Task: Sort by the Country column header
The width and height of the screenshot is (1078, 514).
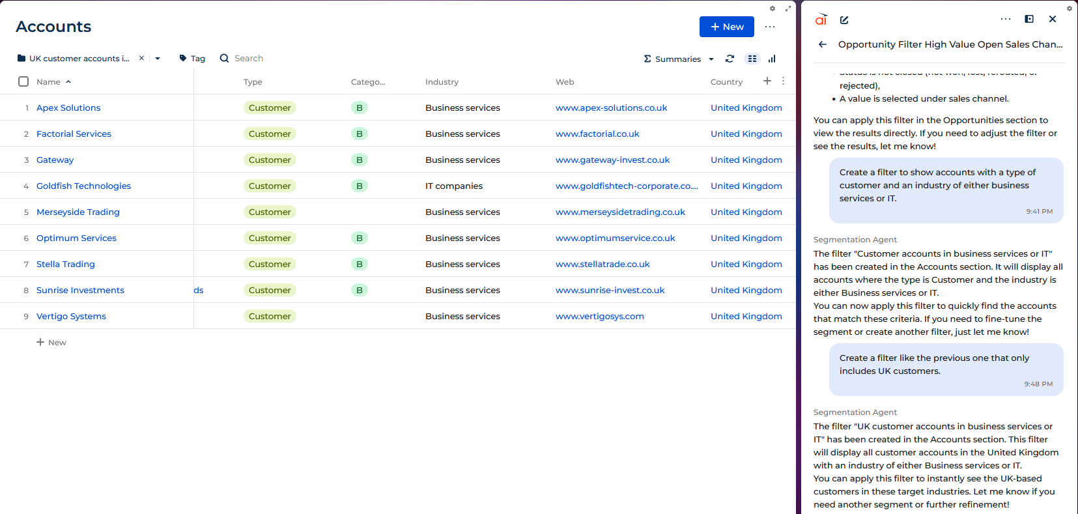Action: click(x=726, y=82)
